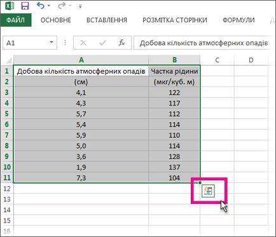Screen dimensions: 276x237
Task: Undo the last action
Action: point(41,6)
